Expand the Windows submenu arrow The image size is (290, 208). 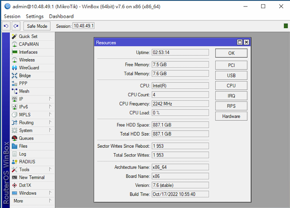point(50,193)
